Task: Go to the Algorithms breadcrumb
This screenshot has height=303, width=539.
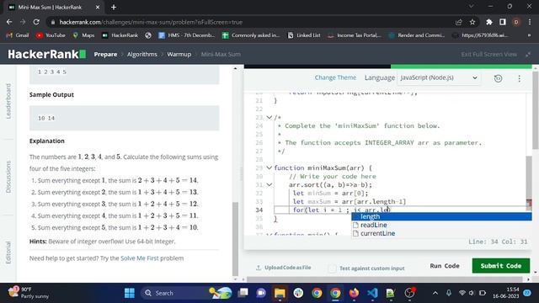Action: tap(142, 54)
